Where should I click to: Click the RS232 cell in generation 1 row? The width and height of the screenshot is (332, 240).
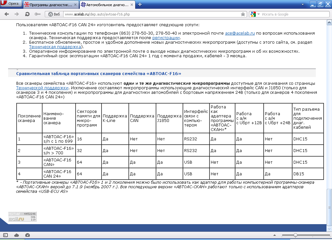point(196,139)
